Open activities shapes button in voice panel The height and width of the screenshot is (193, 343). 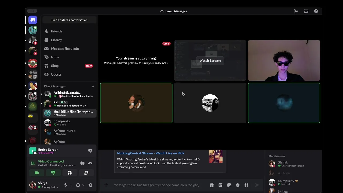[70, 173]
